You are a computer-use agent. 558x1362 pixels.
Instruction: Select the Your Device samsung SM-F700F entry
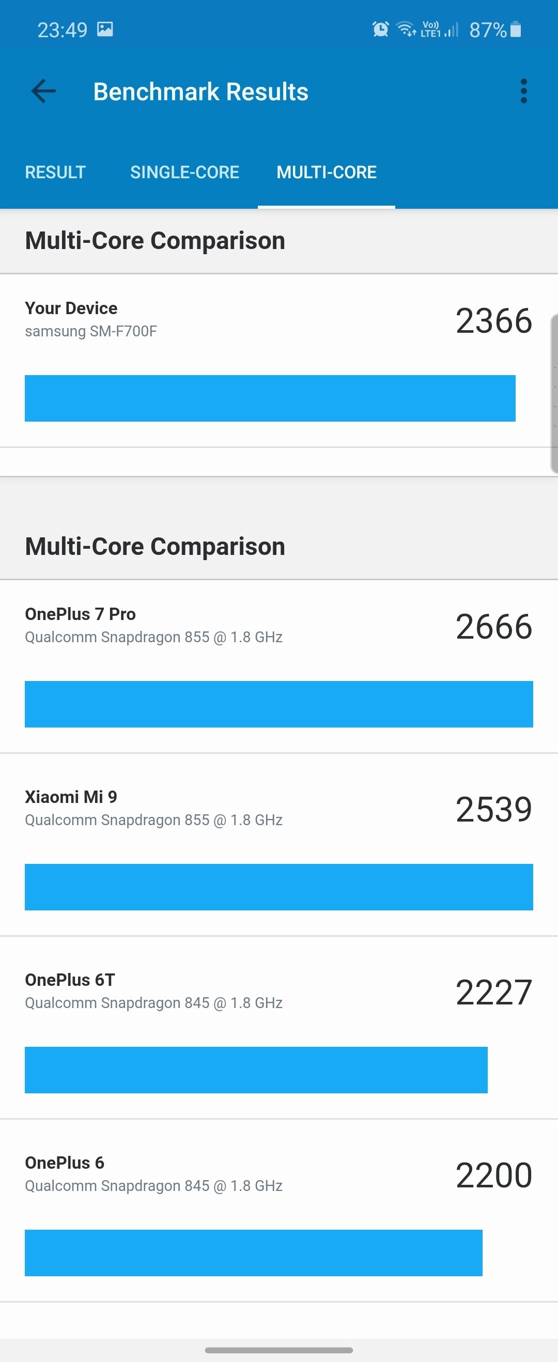click(278, 361)
